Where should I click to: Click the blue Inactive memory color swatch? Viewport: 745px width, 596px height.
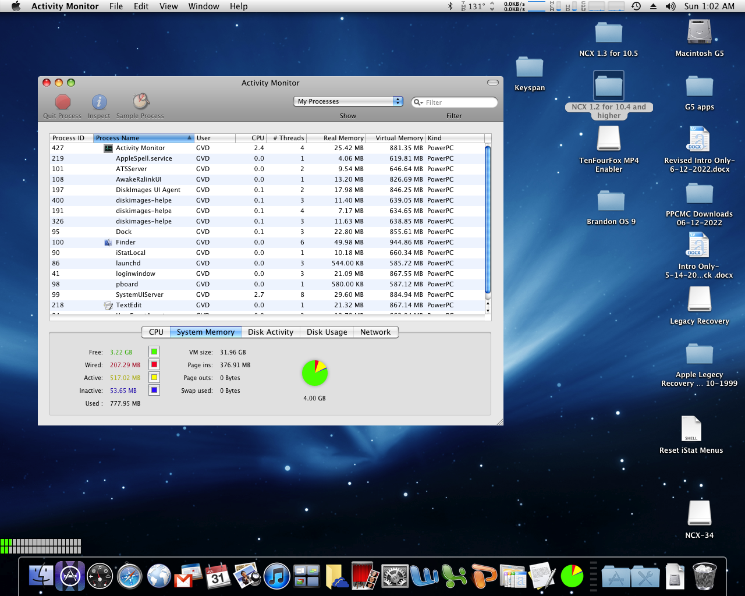point(154,390)
